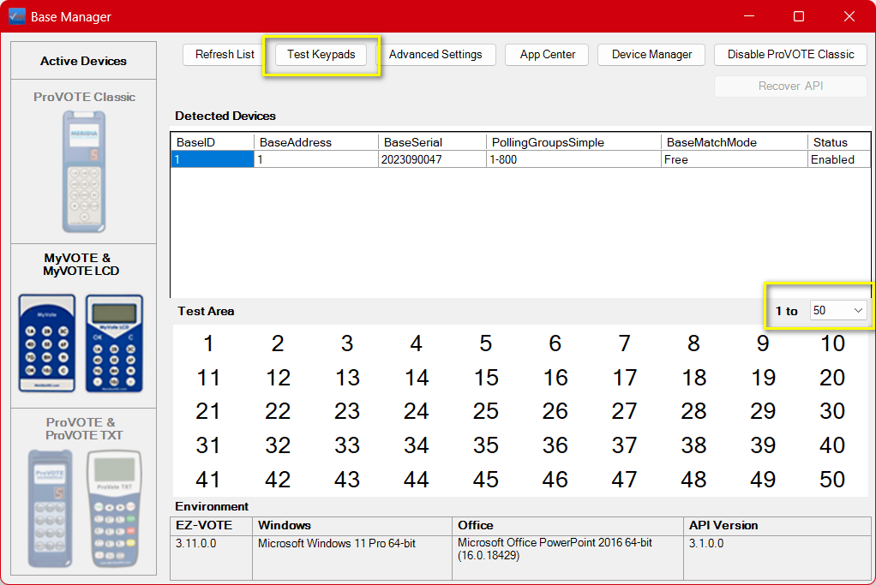The height and width of the screenshot is (585, 876).
Task: Click Disable ProVOTE Classic button
Action: (x=790, y=55)
